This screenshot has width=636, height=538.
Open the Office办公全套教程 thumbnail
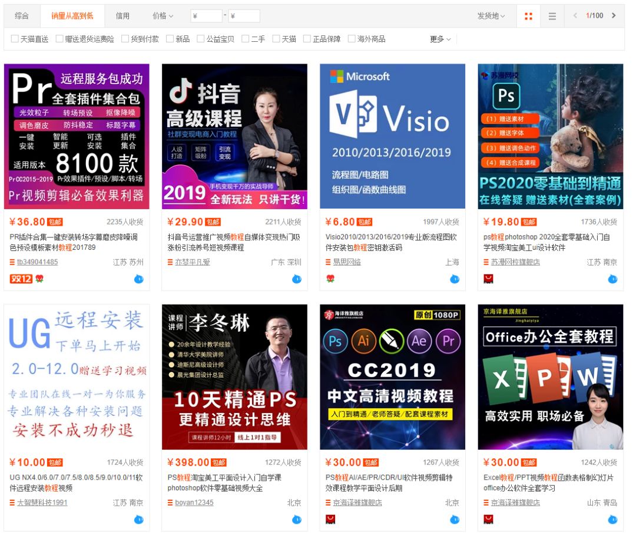pos(551,377)
